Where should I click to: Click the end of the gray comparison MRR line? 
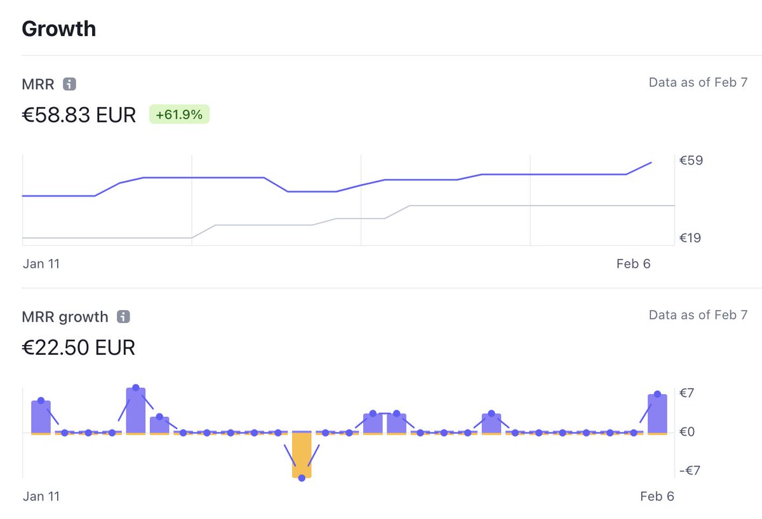click(674, 206)
